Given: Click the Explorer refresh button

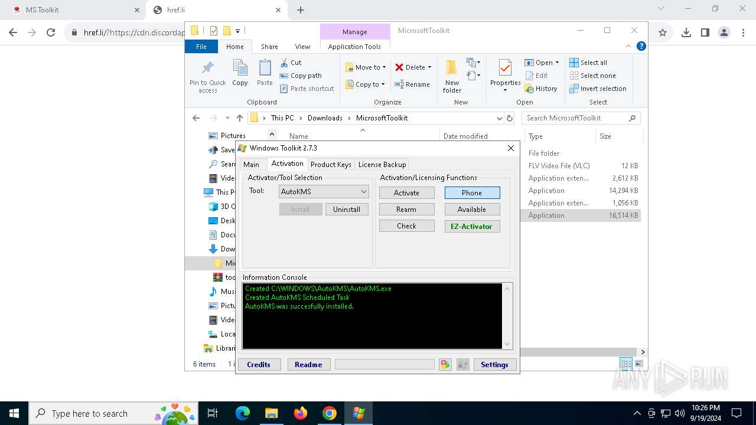Looking at the screenshot, I should 510,118.
